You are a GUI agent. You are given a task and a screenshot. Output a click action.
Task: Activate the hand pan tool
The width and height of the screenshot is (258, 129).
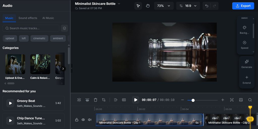tap(148, 6)
